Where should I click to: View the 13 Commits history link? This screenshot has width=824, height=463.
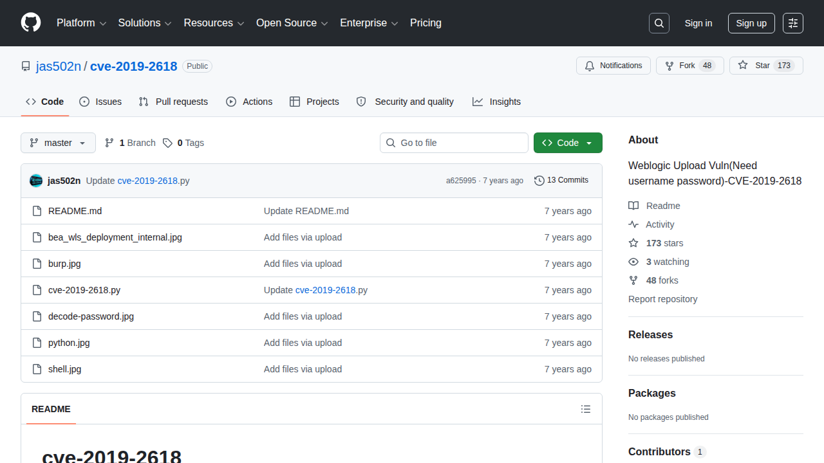click(x=561, y=181)
